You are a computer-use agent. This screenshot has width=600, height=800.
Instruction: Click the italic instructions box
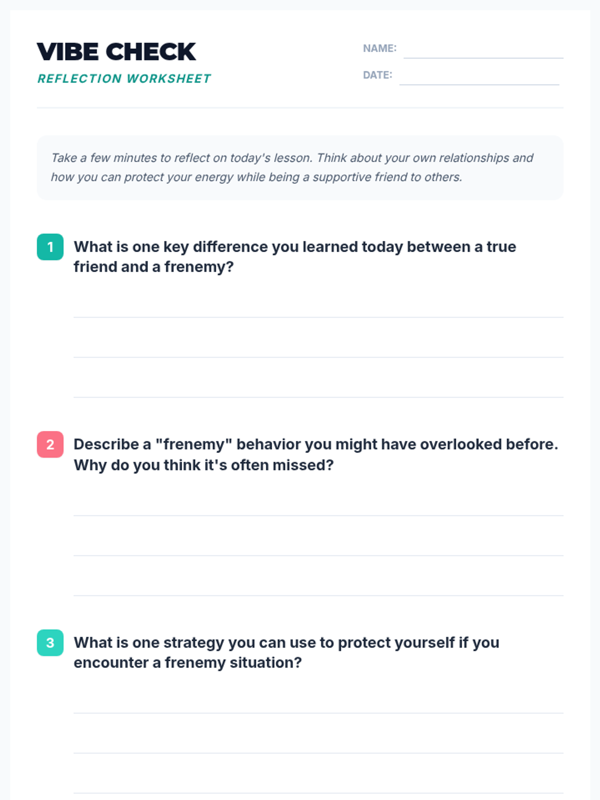[x=300, y=167]
